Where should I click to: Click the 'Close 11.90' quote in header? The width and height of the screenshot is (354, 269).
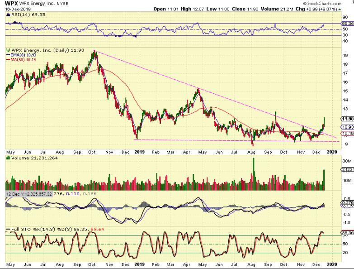(245, 9)
